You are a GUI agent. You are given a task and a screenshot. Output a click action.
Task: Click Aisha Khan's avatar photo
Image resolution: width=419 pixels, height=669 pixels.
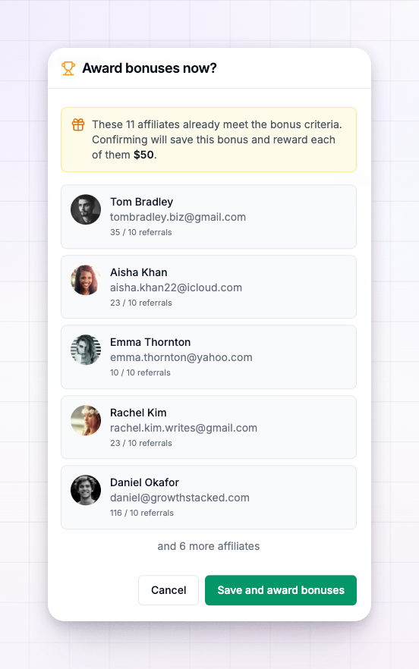pos(86,280)
